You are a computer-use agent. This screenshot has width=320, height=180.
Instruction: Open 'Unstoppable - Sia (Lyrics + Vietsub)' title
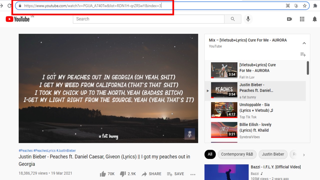point(256,107)
